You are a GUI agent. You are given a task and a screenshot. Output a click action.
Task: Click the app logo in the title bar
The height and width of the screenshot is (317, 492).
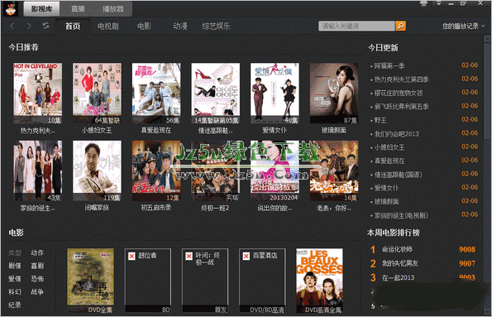tap(11, 8)
